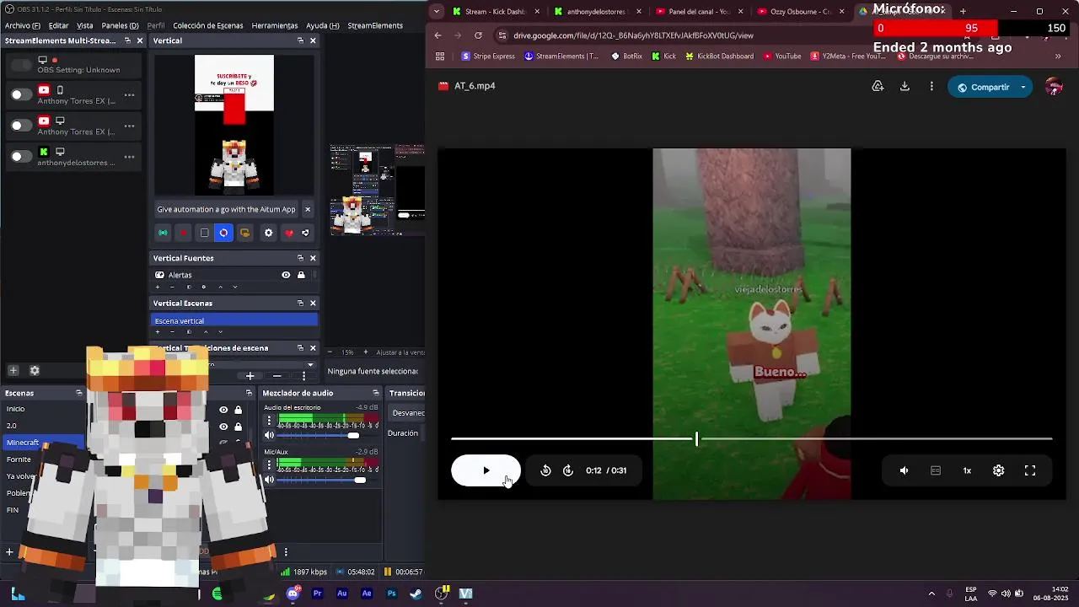Rewind the video ten seconds
The image size is (1079, 607).
click(x=545, y=470)
